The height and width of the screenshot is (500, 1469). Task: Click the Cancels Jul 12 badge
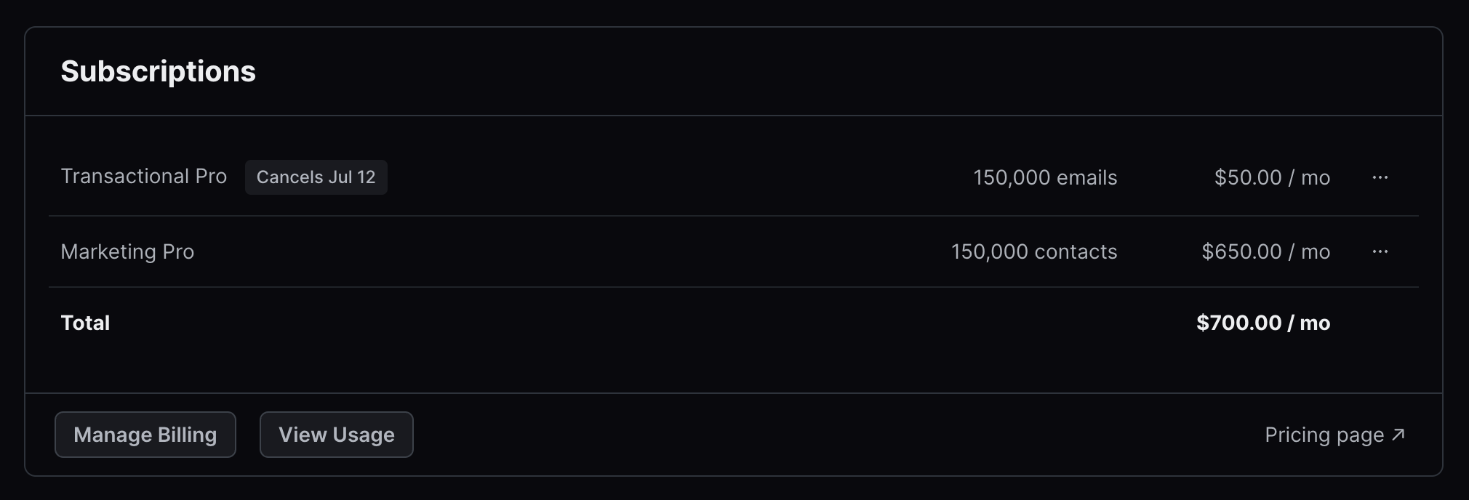tap(316, 177)
